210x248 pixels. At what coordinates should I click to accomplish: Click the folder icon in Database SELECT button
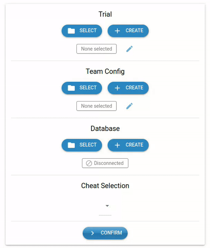click(x=71, y=145)
